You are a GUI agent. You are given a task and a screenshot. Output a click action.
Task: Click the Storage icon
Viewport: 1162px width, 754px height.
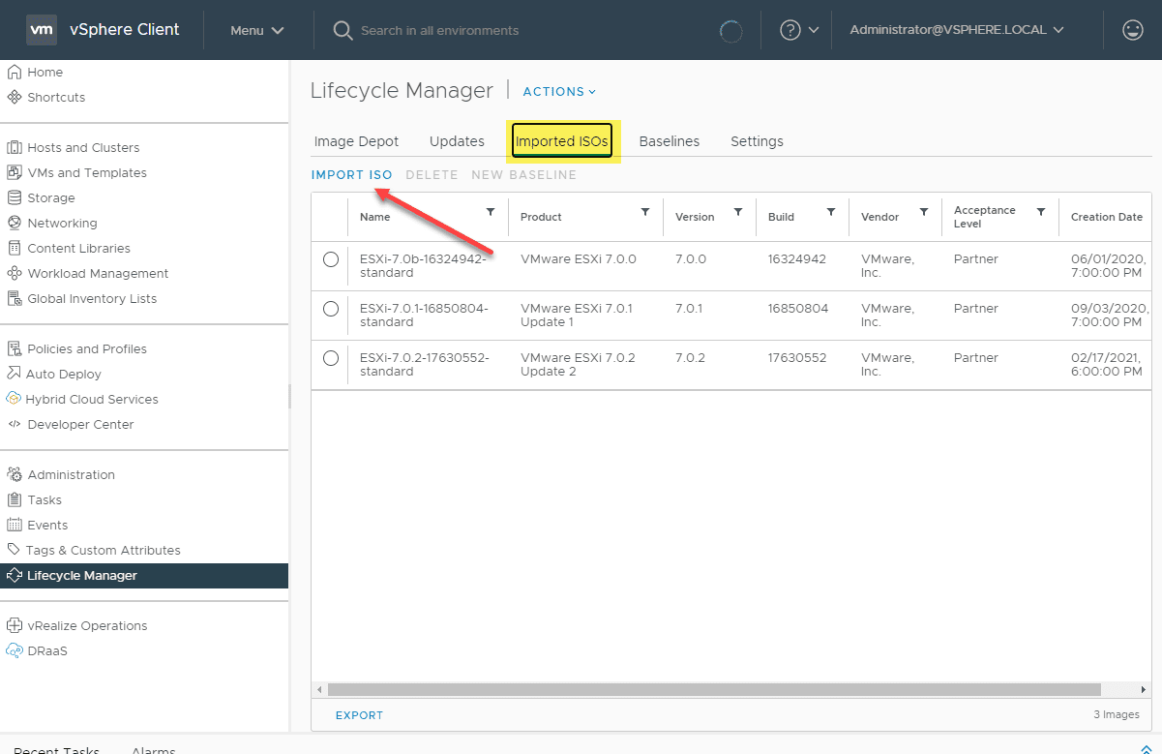pyautogui.click(x=15, y=197)
